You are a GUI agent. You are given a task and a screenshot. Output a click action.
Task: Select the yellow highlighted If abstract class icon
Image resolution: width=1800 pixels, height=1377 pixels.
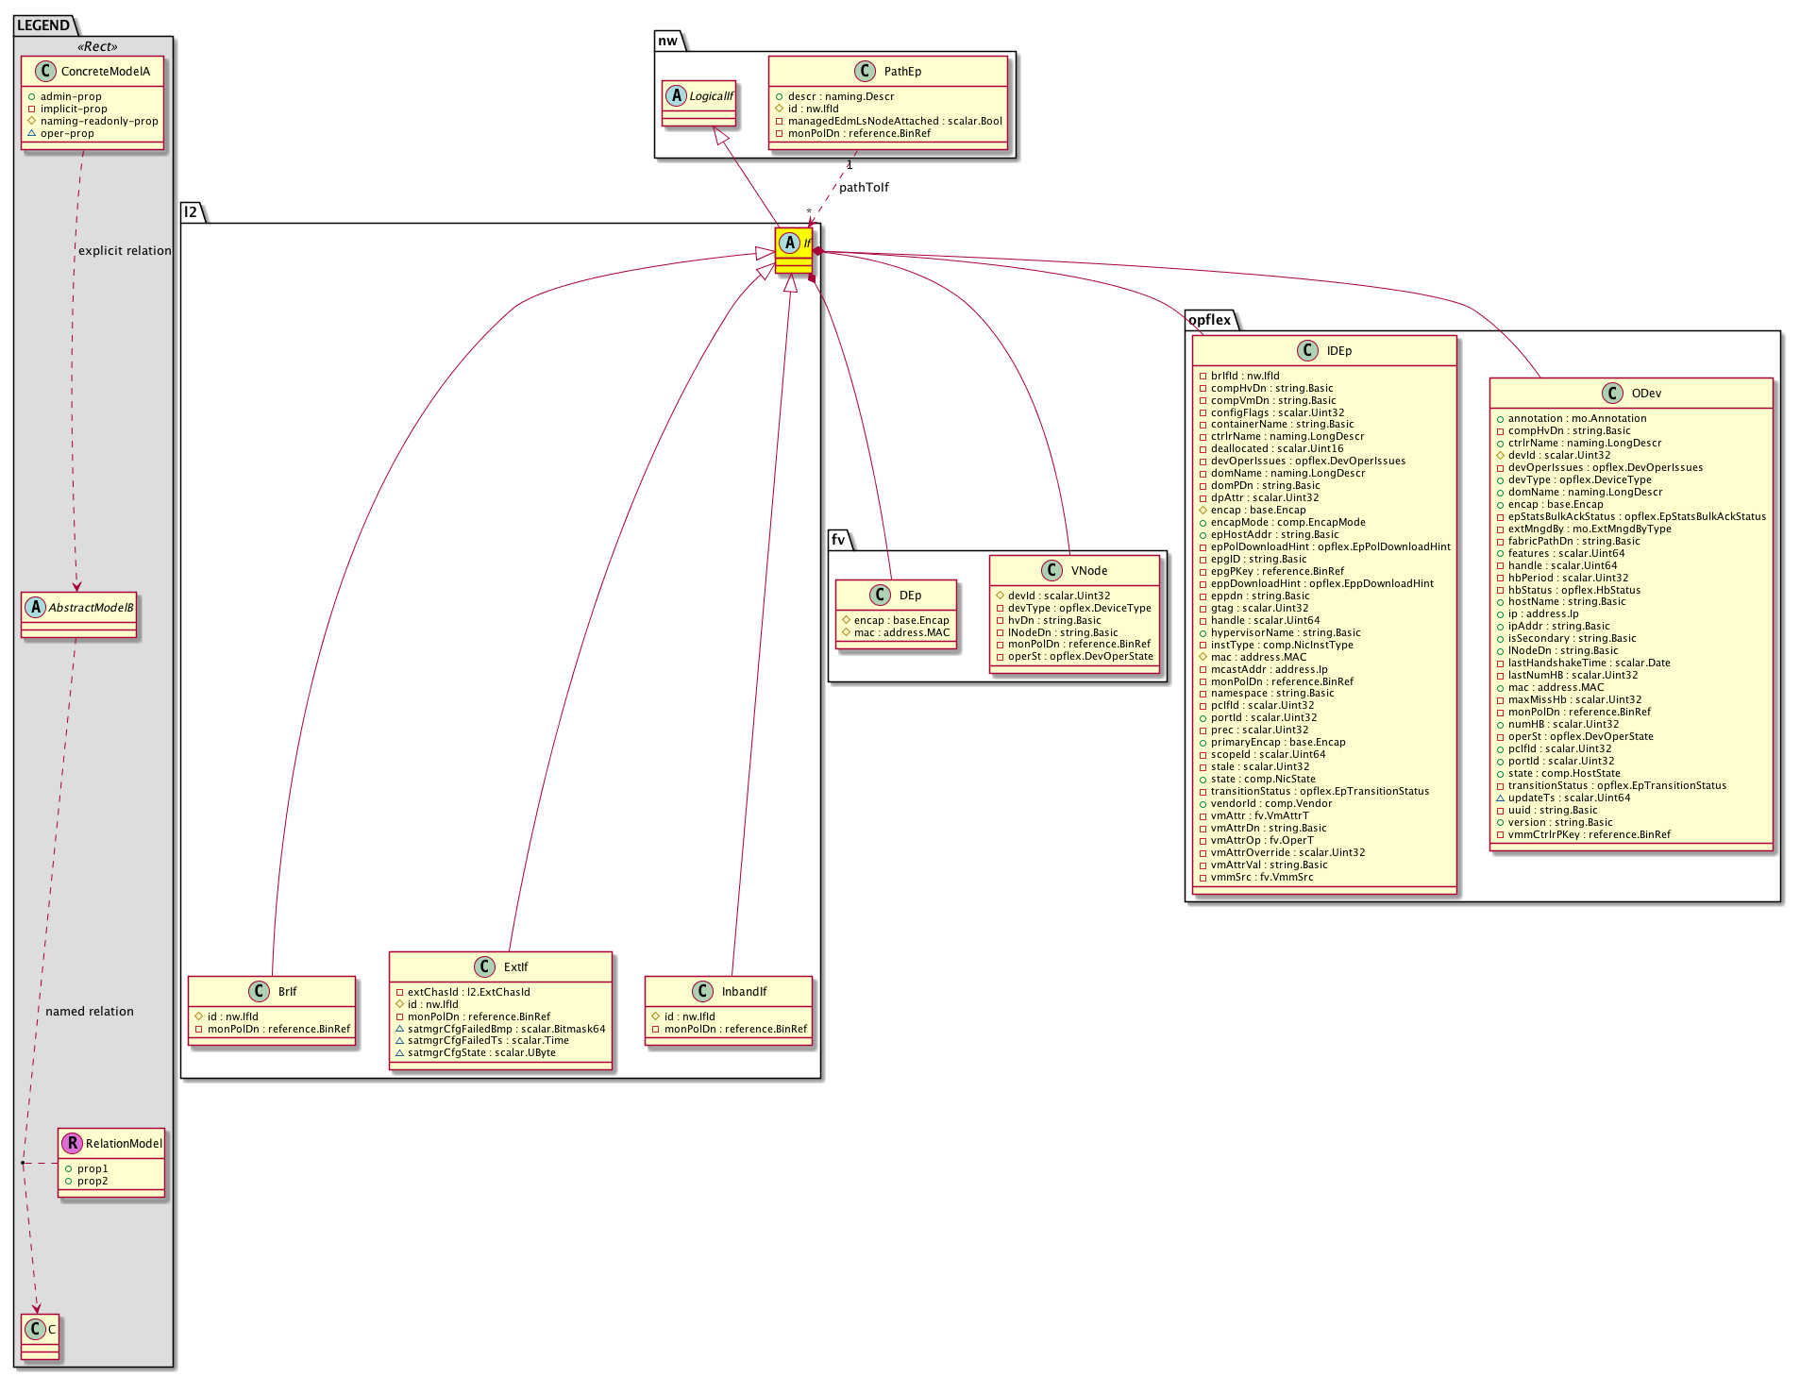point(790,243)
